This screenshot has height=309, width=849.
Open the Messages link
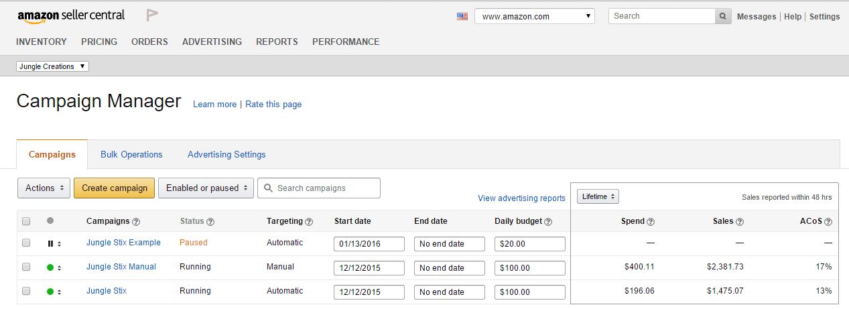[x=757, y=17]
